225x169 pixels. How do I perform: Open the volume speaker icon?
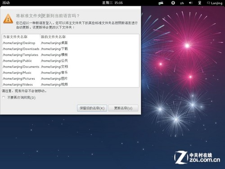[191, 3]
